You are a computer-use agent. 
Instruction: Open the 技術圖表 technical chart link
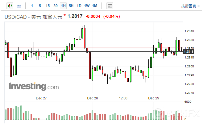pyautogui.click(x=190, y=6)
